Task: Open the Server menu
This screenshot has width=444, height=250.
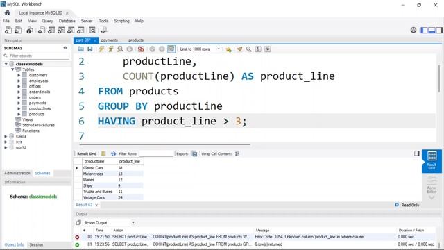Action: pos(87,21)
